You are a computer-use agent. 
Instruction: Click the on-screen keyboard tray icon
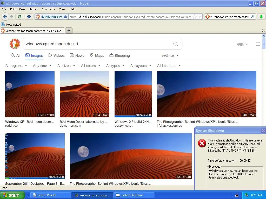237,195
